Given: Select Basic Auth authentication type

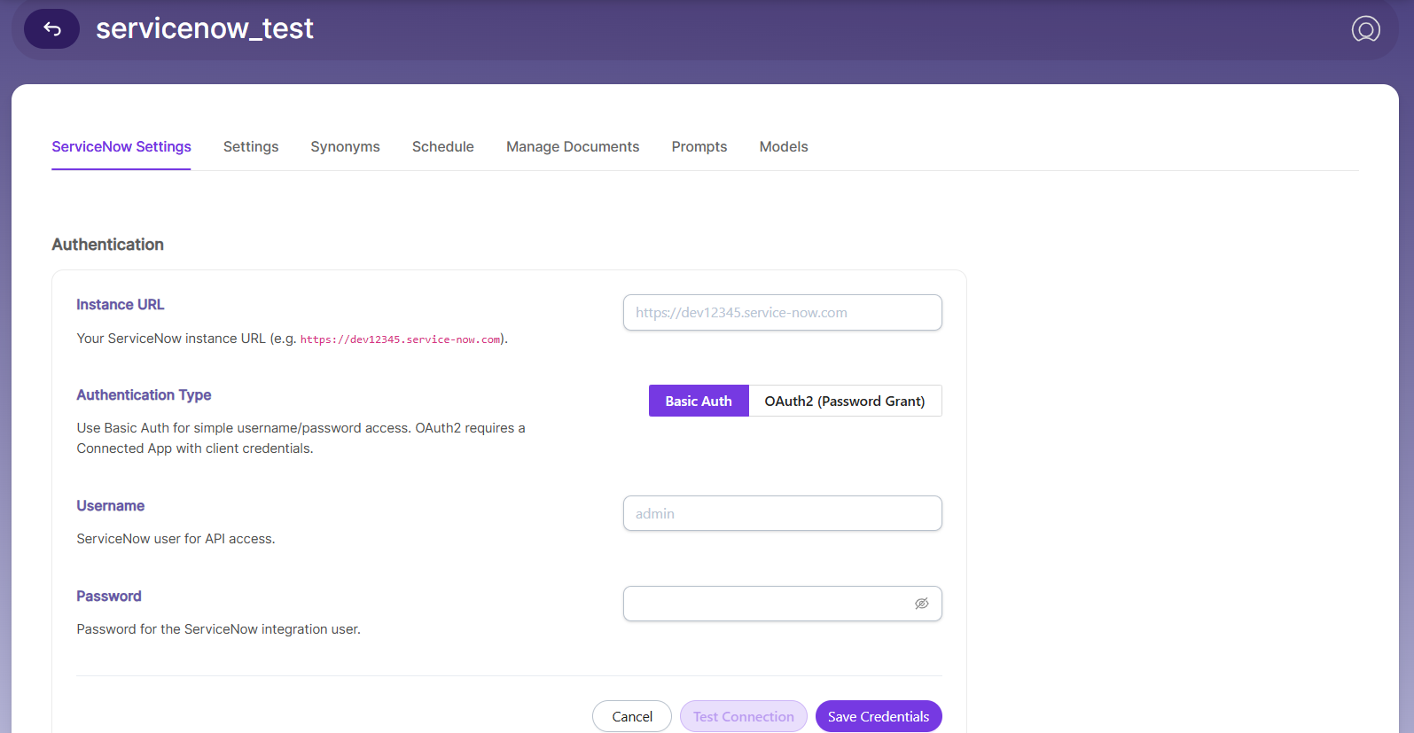Looking at the screenshot, I should pyautogui.click(x=699, y=401).
